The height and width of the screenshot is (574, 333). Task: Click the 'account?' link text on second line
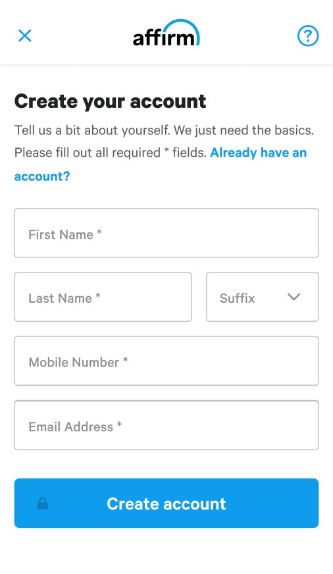pyautogui.click(x=42, y=176)
